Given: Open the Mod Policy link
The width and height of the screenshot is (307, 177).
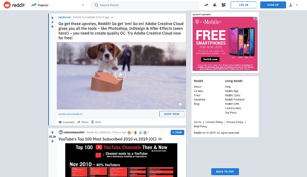Looking at the screenshot, I should 200,126.
